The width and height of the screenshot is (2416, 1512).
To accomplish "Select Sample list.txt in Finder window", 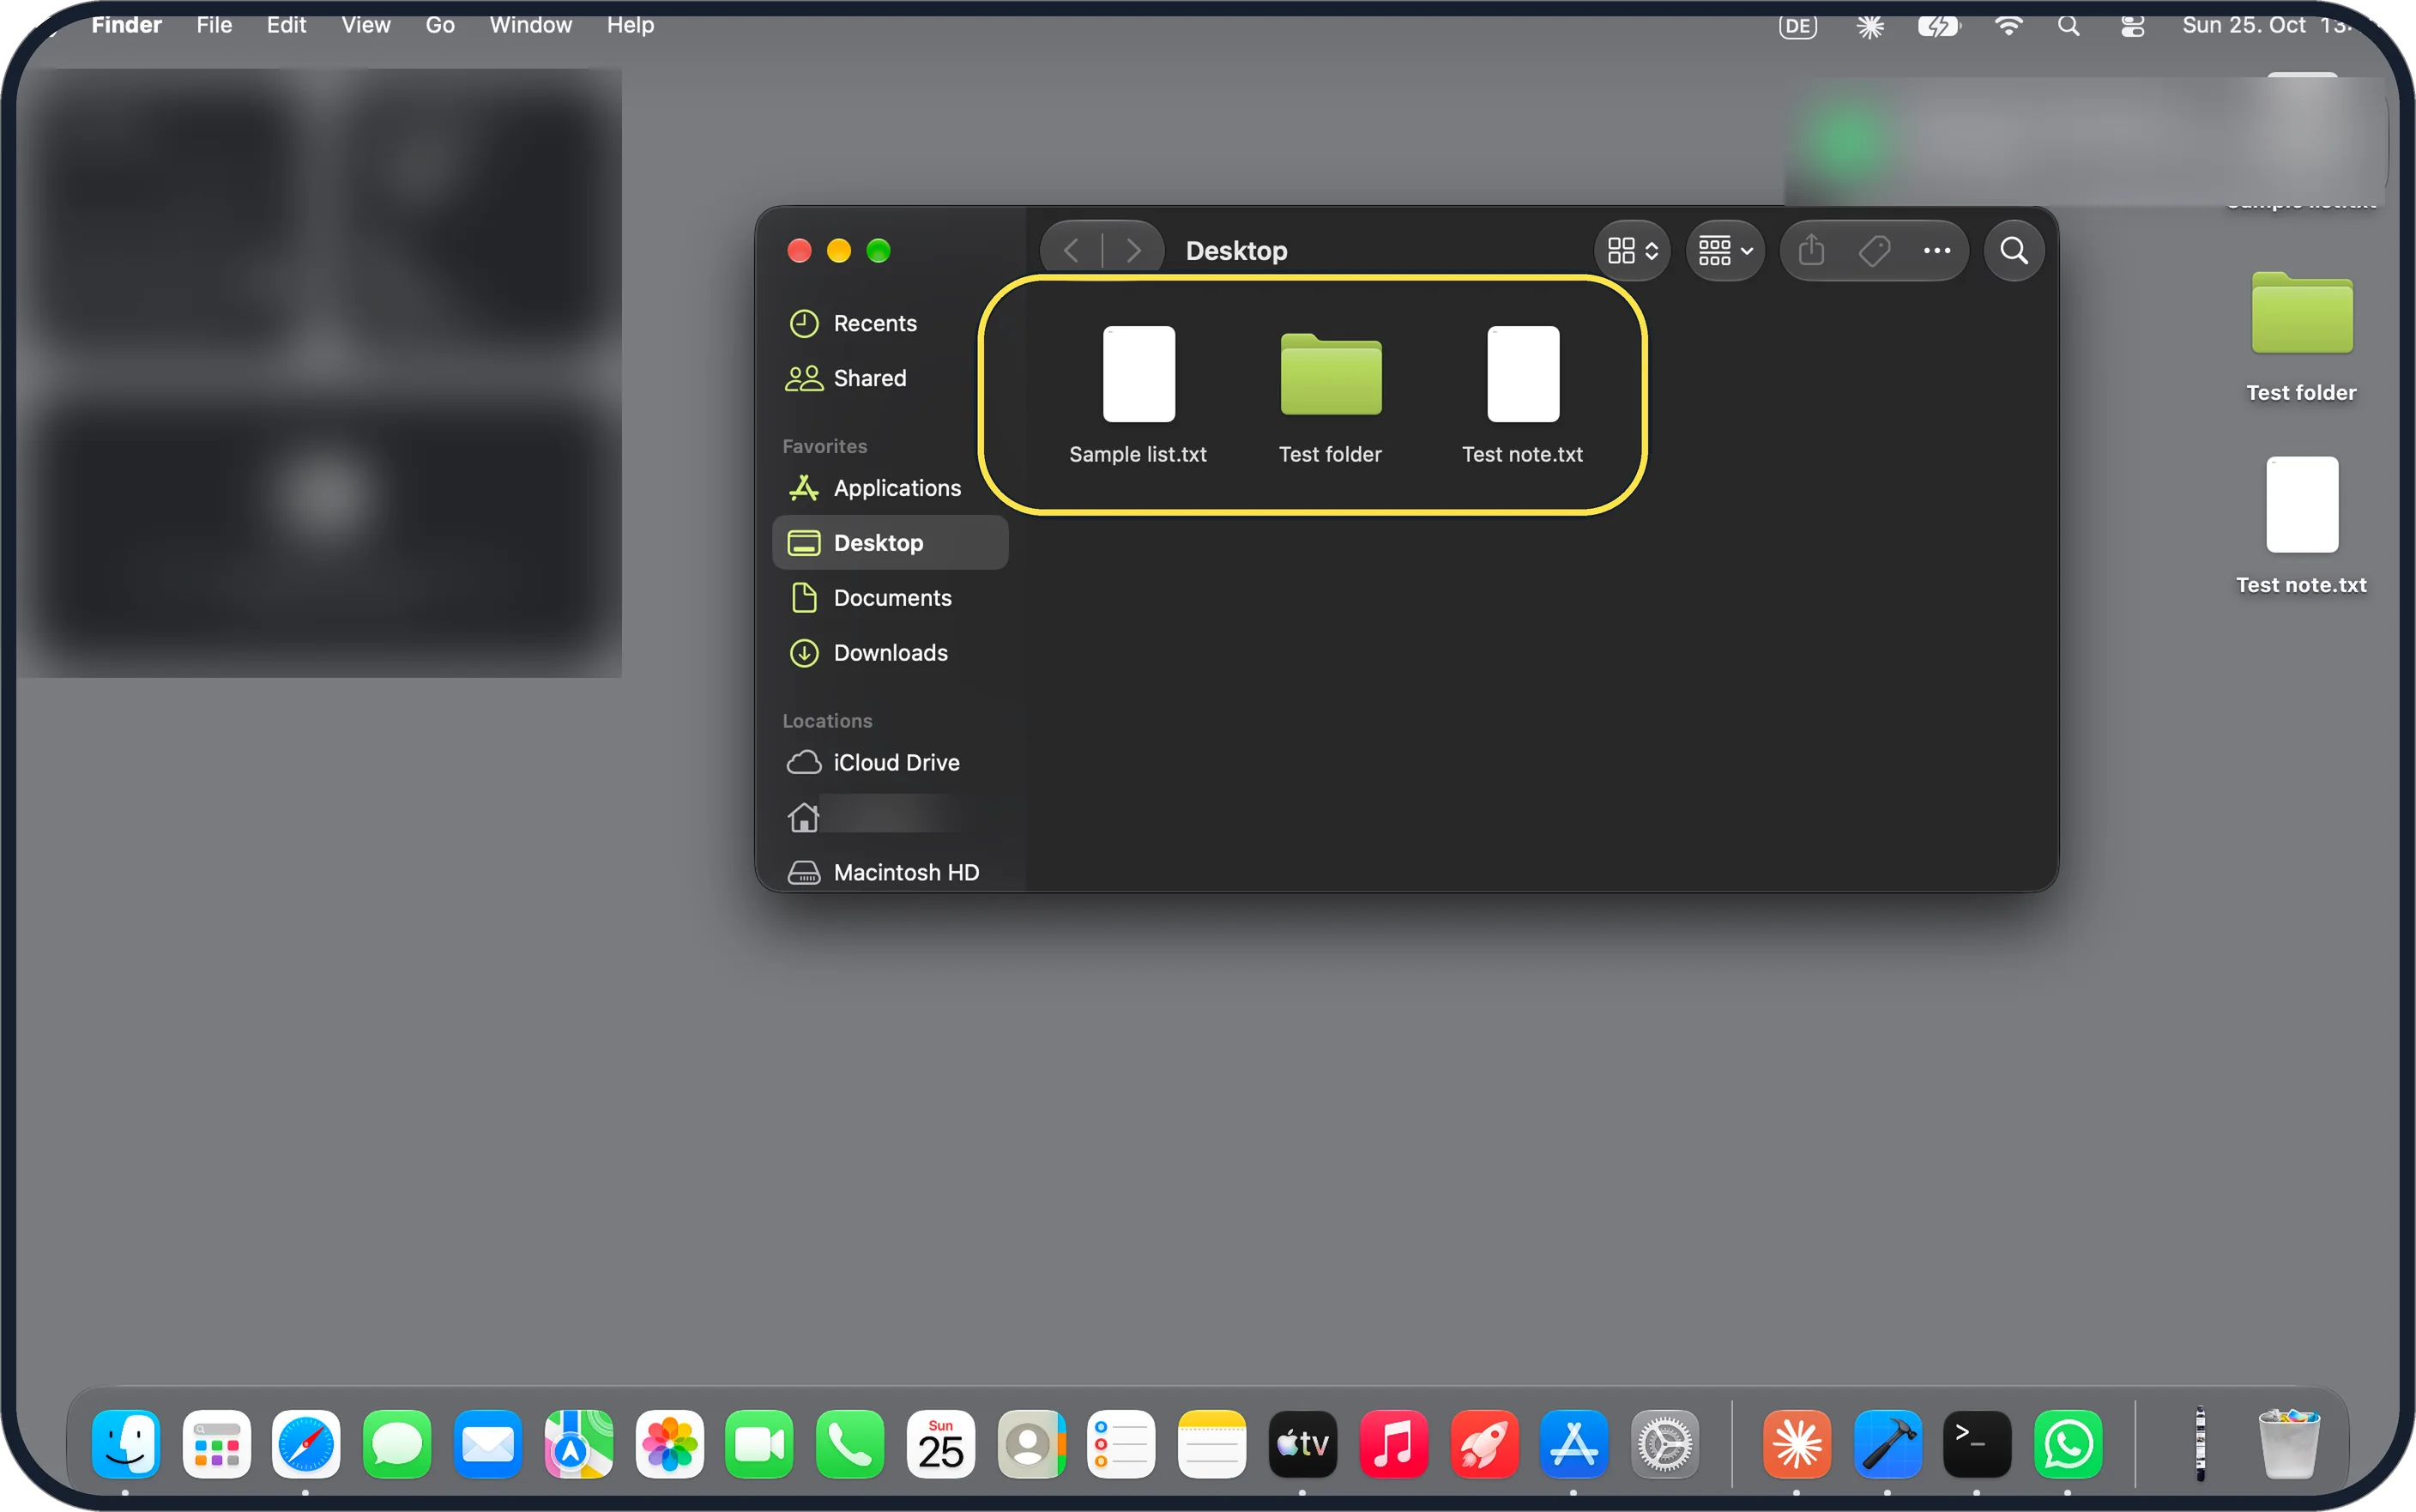I will [x=1138, y=395].
